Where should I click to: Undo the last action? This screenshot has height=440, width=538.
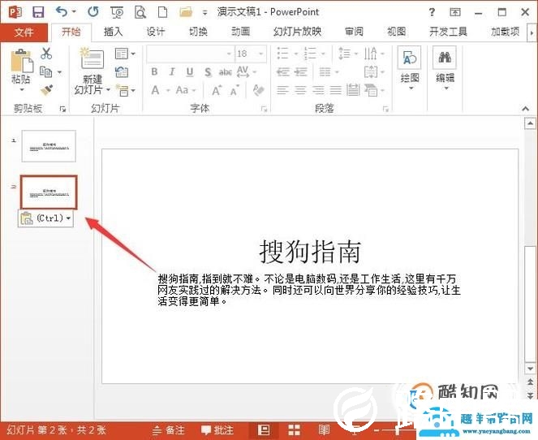click(62, 12)
